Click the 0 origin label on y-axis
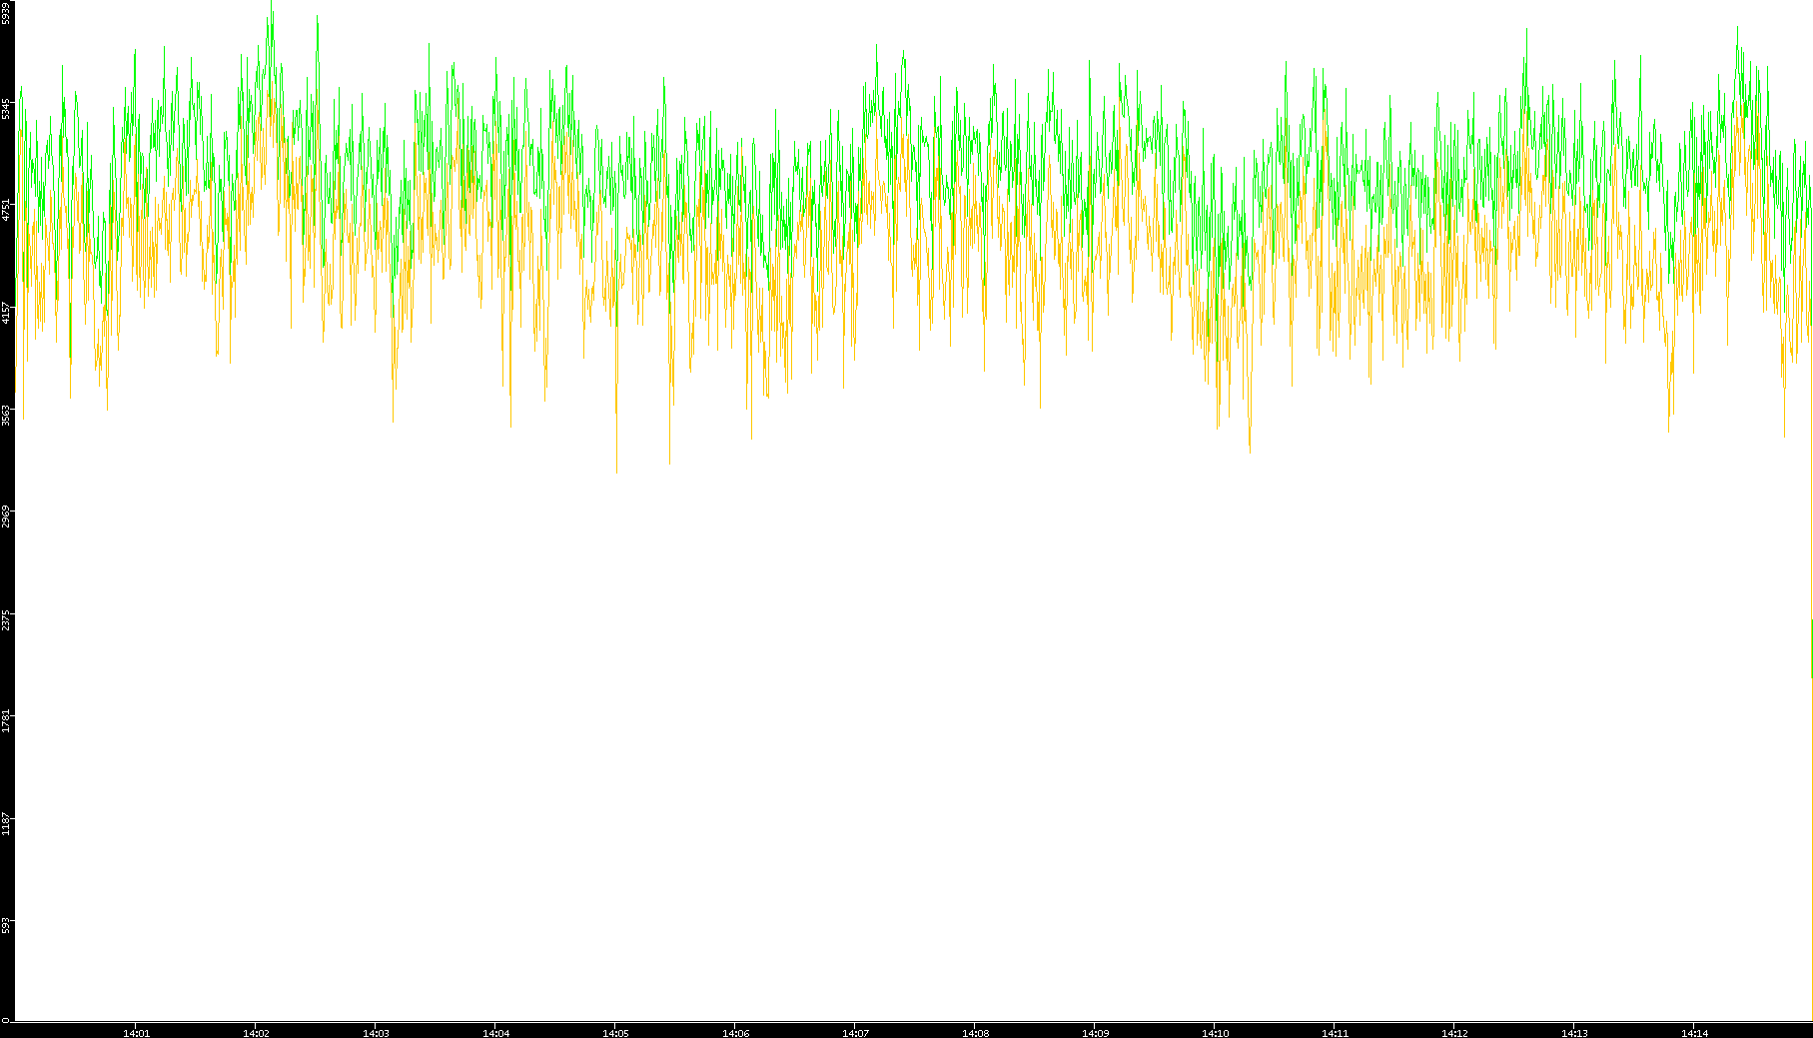1813x1038 pixels. point(6,1020)
